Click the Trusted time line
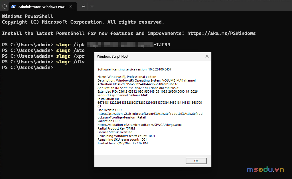The height and width of the screenshot is (179, 292). 123,143
